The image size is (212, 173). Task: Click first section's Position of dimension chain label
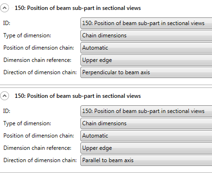coord(39,48)
